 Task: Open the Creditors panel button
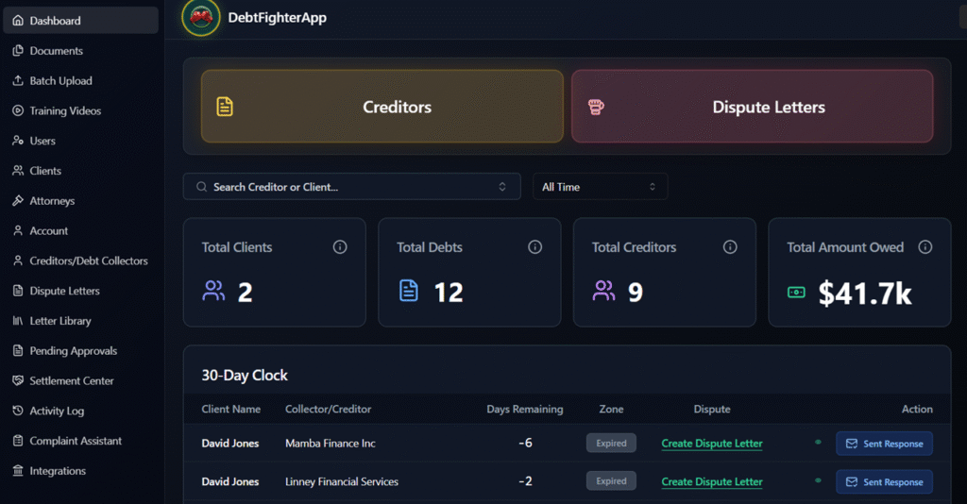tap(382, 107)
